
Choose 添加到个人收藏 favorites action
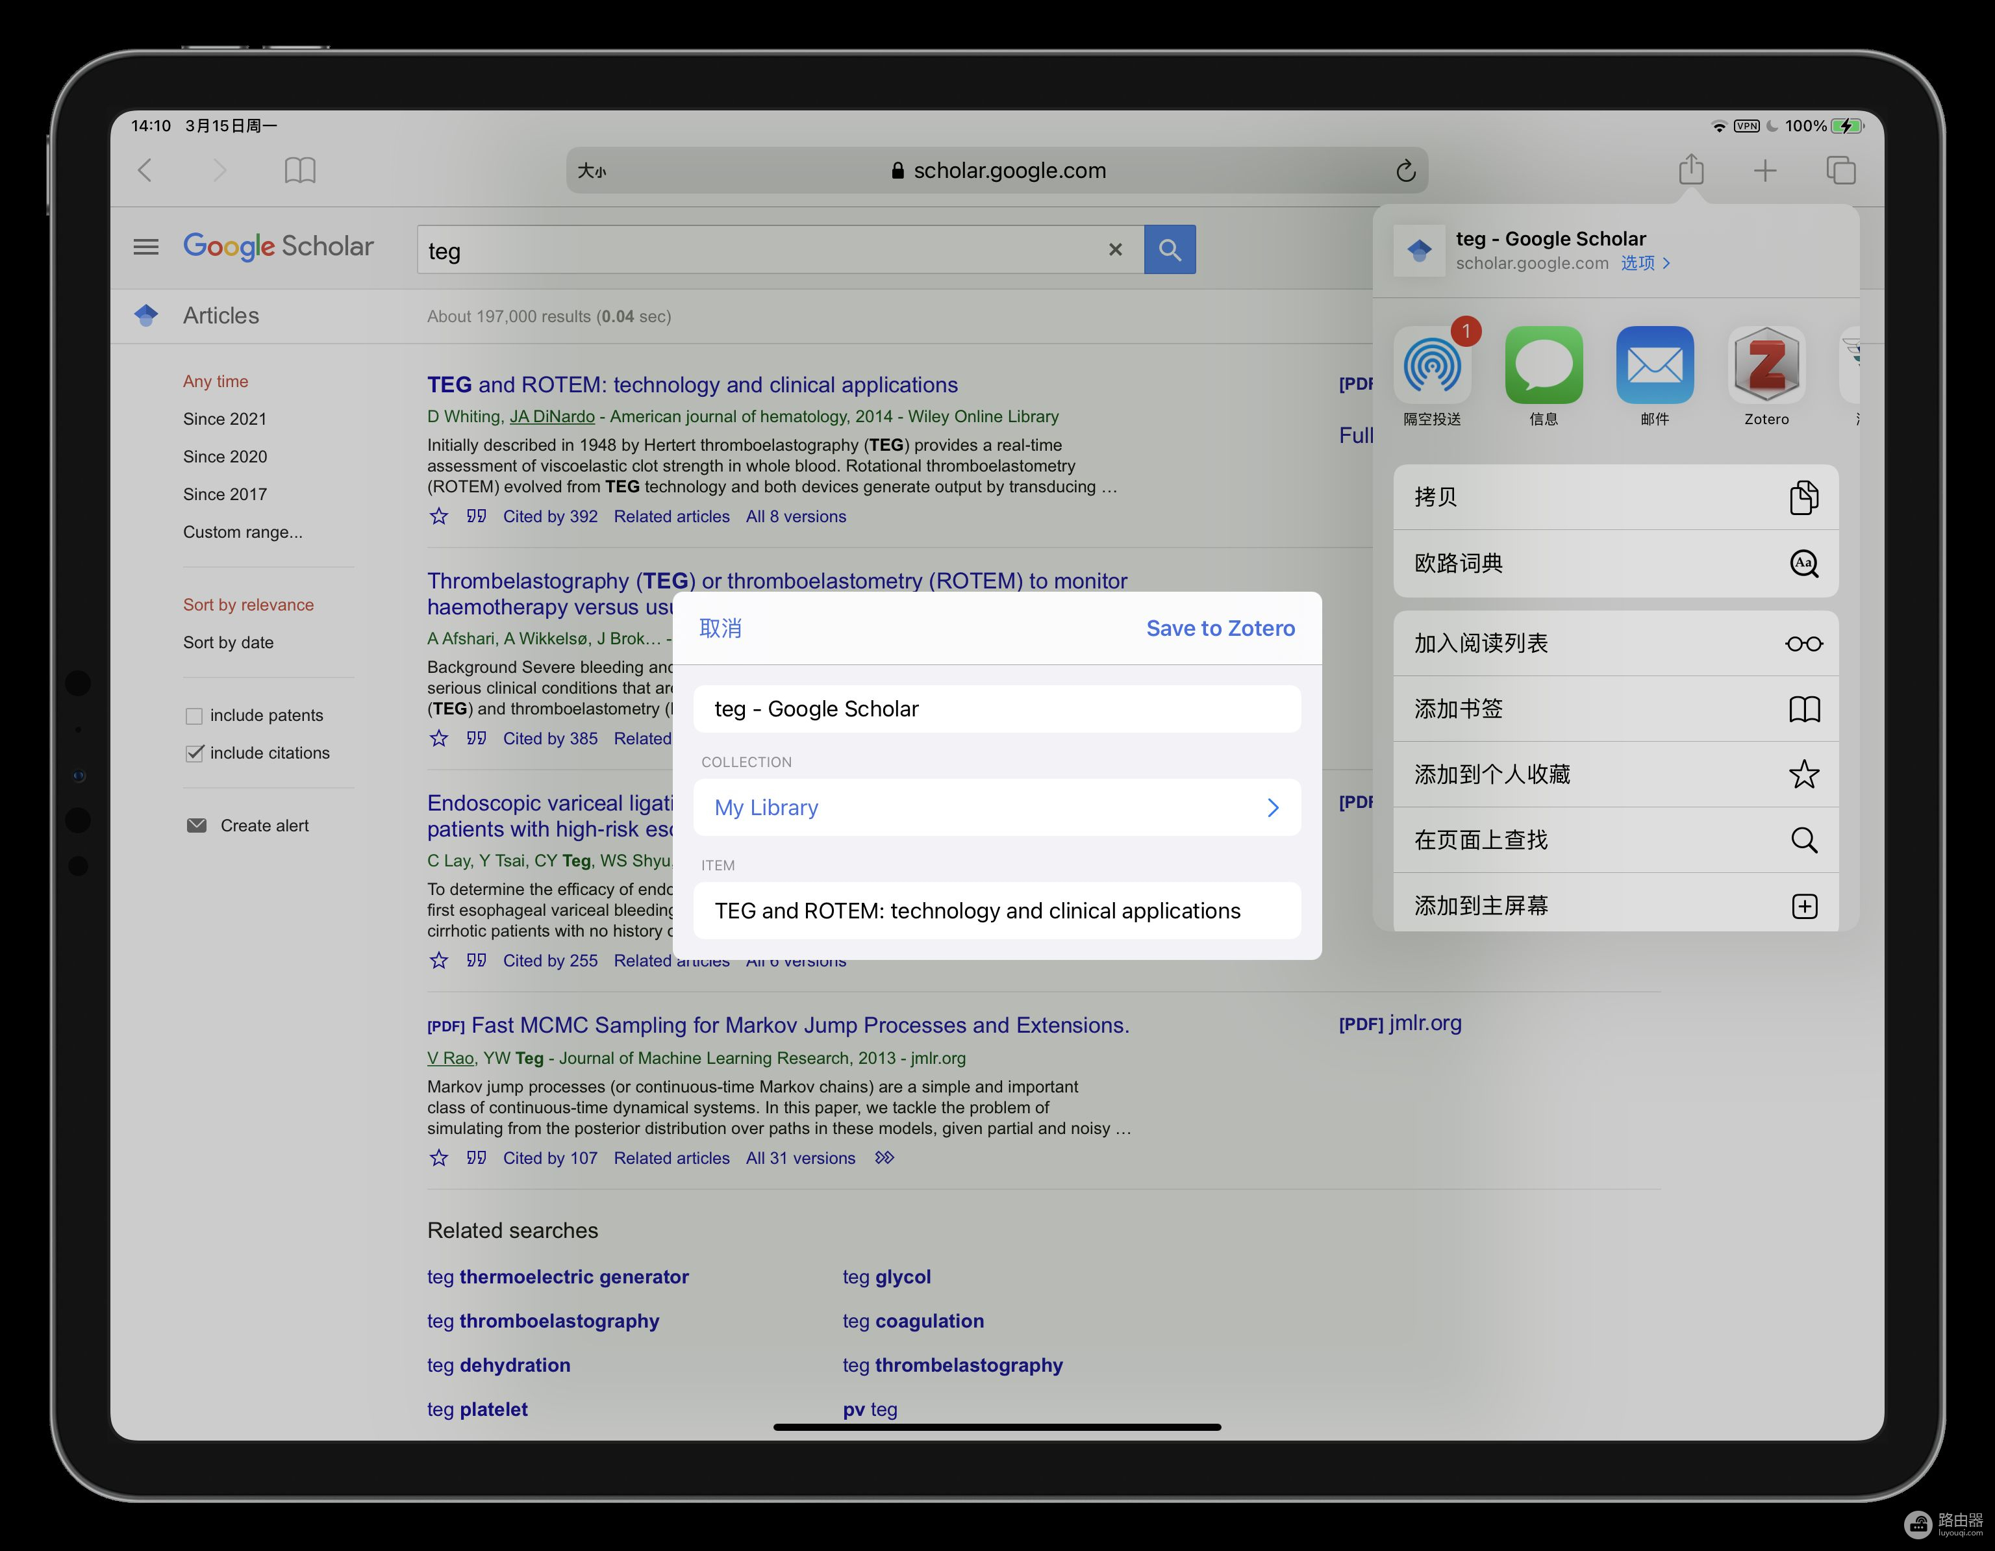pos(1615,775)
